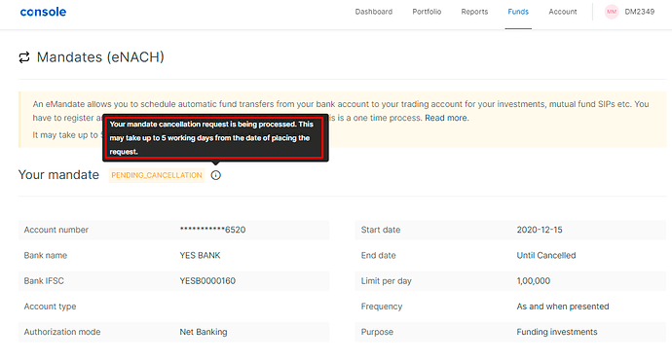This screenshot has height=361, width=672.
Task: Follow the Read more link
Action: pyautogui.click(x=447, y=118)
